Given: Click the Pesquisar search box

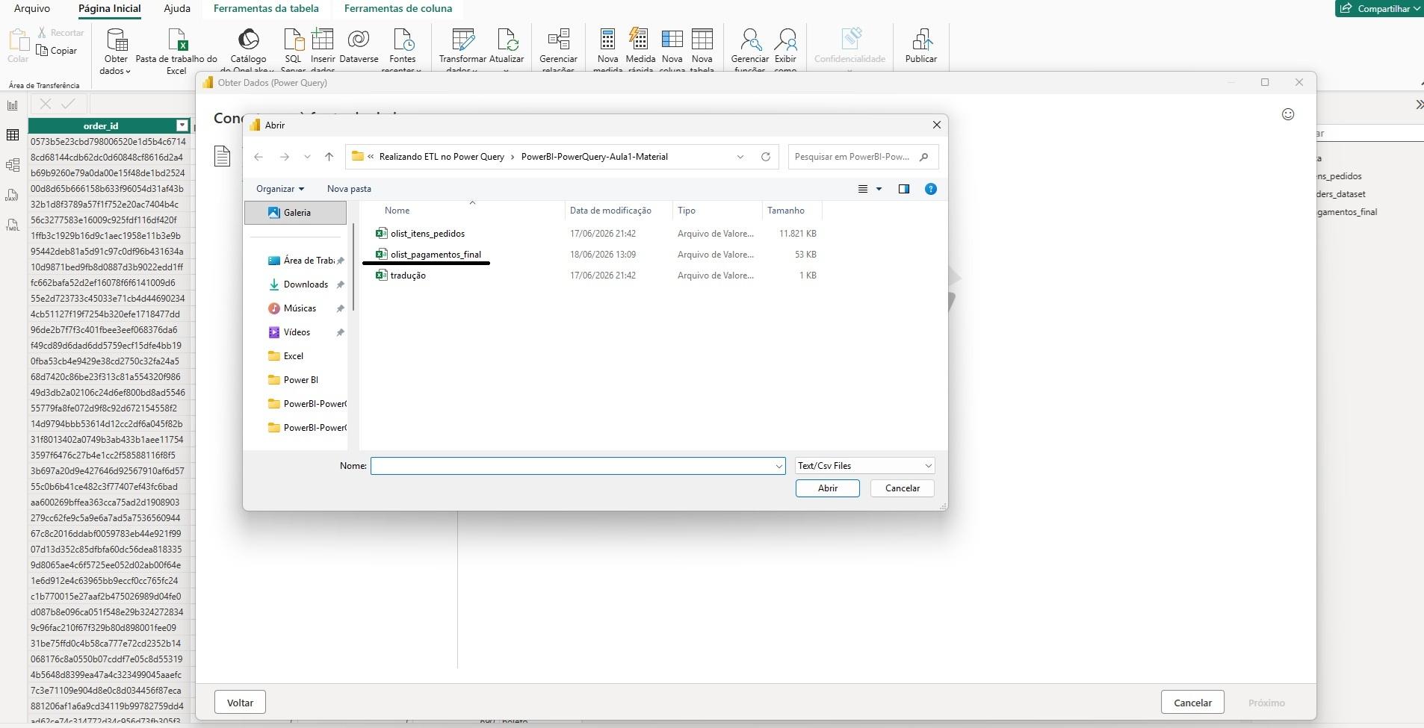Looking at the screenshot, I should tap(863, 157).
